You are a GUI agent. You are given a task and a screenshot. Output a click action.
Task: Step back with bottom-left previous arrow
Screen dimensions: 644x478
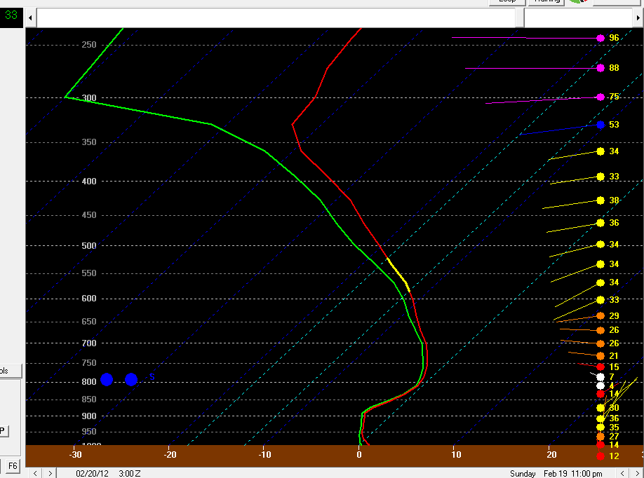pyautogui.click(x=35, y=473)
